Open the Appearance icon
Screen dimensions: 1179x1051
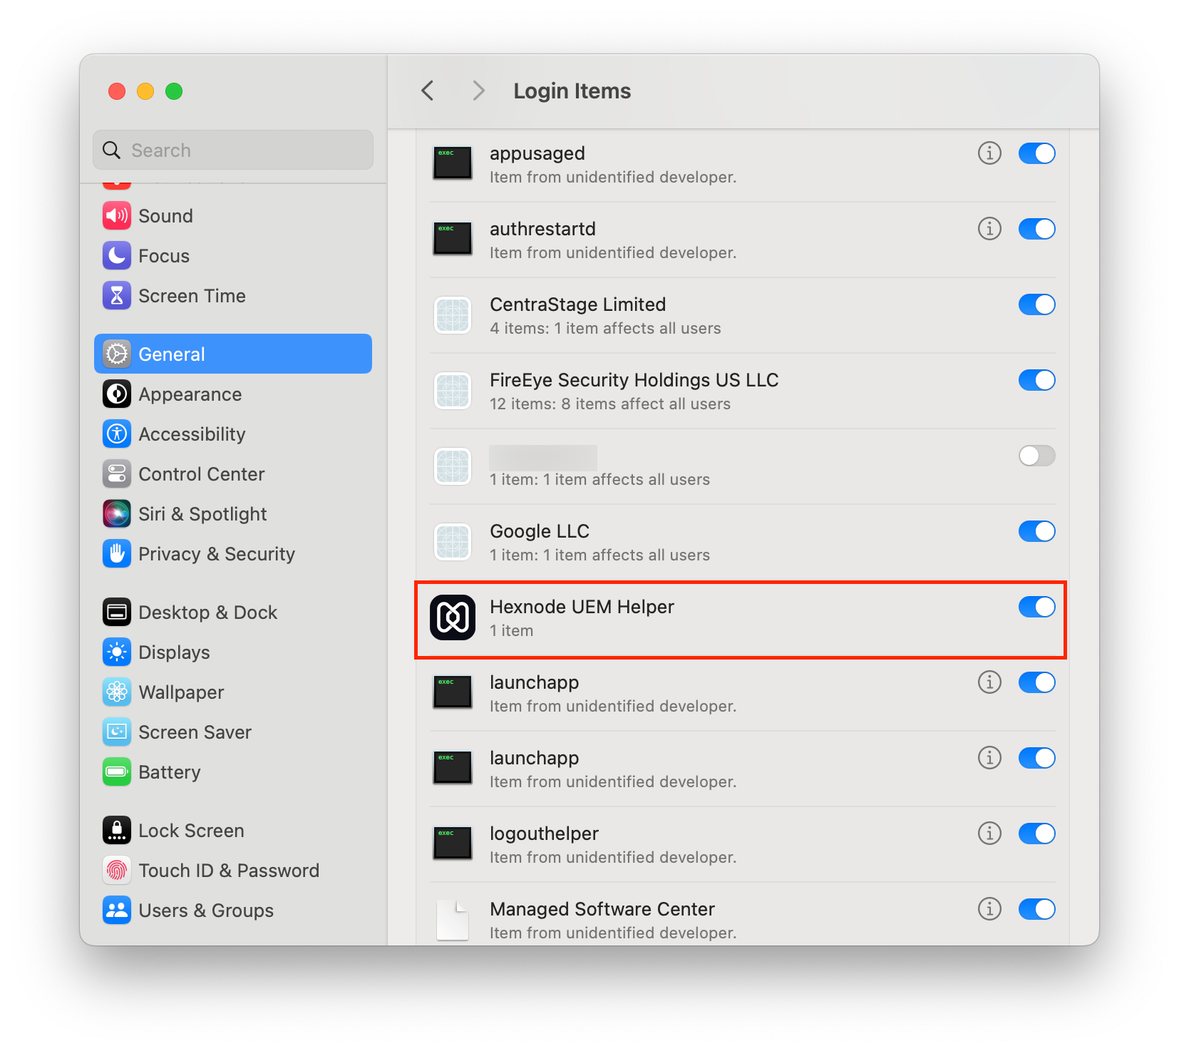click(x=117, y=394)
